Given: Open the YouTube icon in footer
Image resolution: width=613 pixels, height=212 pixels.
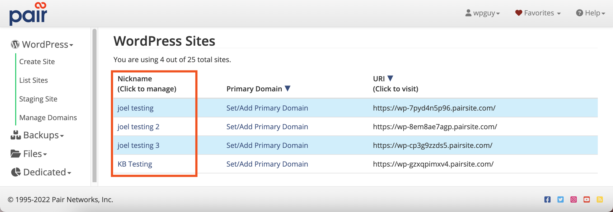Looking at the screenshot, I should [x=587, y=199].
